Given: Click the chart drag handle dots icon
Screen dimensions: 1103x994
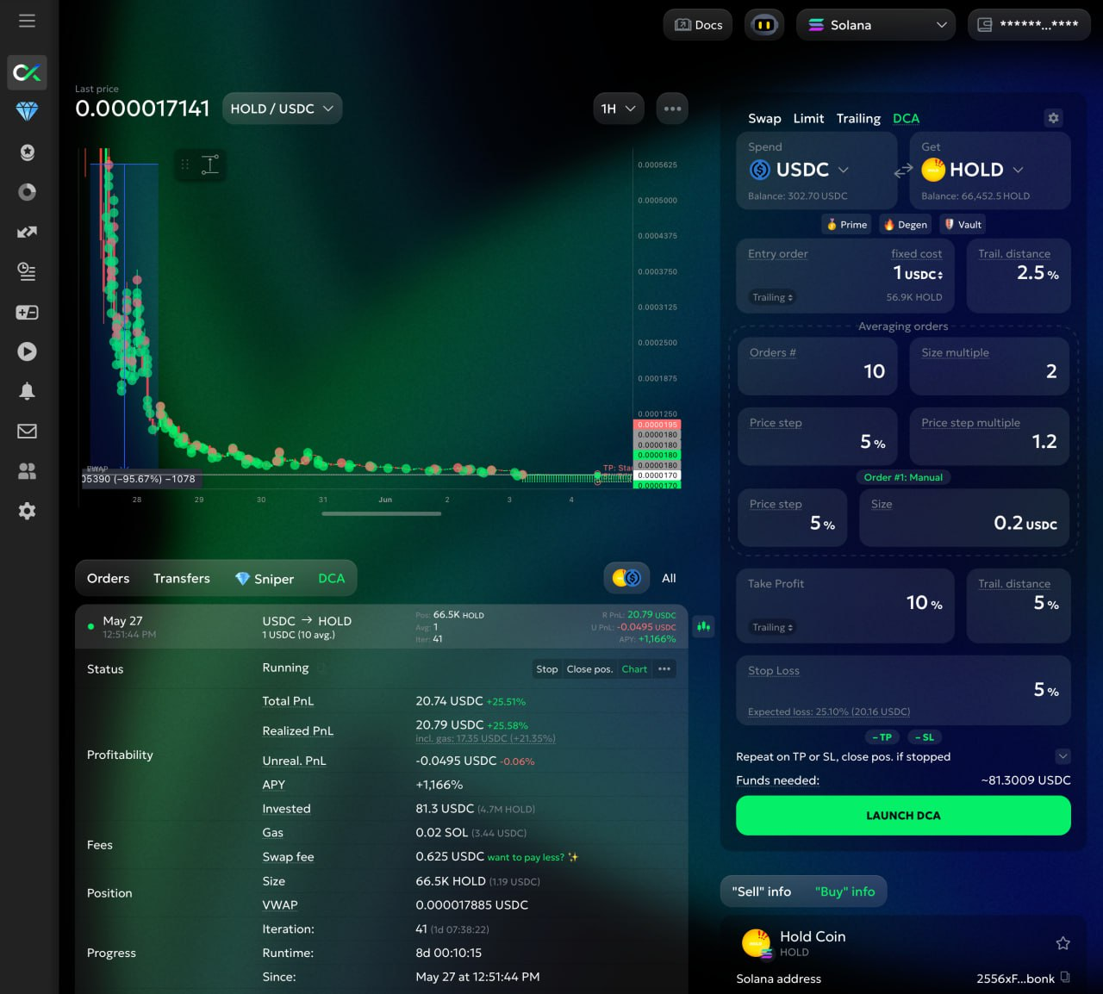Looking at the screenshot, I should click(x=184, y=165).
